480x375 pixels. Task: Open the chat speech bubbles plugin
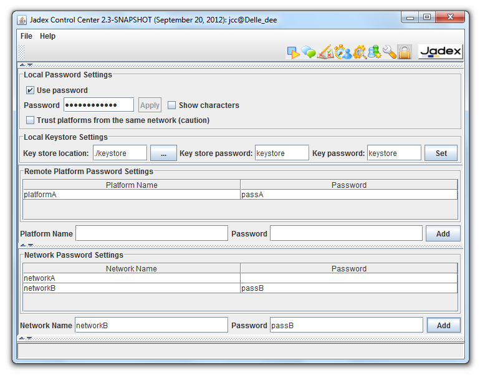tap(309, 52)
